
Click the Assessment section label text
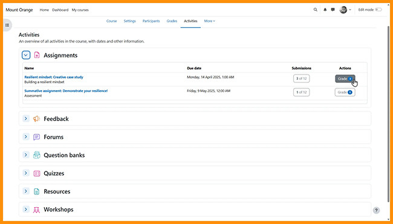(33, 96)
